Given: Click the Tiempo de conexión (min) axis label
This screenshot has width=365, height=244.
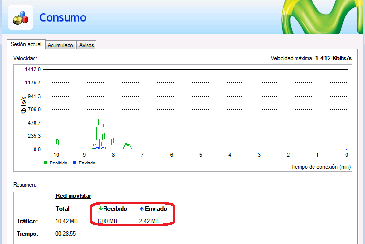Looking at the screenshot, I should (321, 166).
